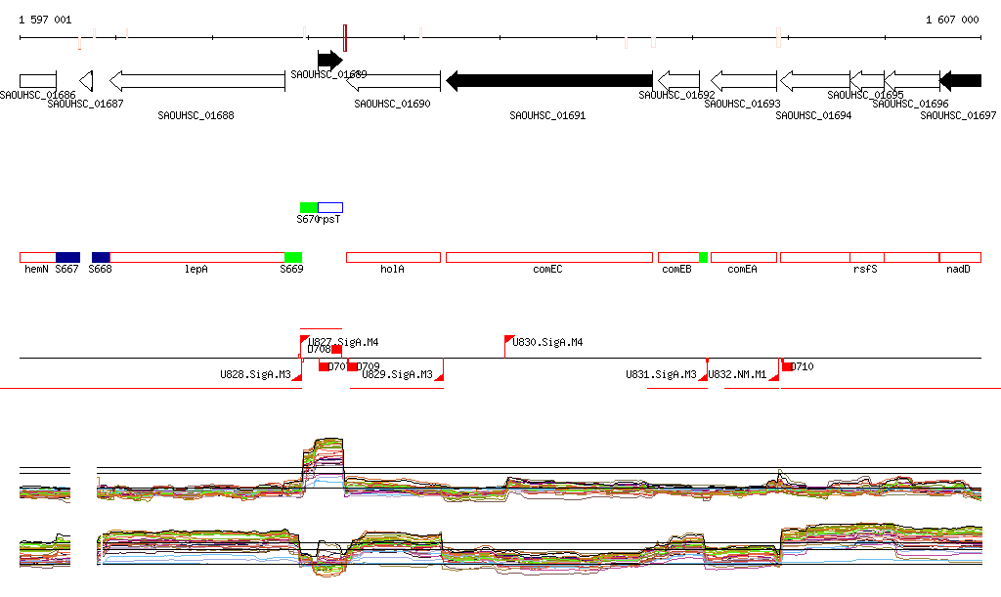Click the SAOUHSC_01690 gene arrow
This screenshot has width=1001, height=597.
(393, 81)
